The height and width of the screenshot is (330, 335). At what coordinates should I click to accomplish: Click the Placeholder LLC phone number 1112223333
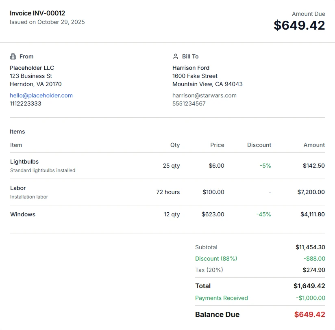tap(25, 104)
